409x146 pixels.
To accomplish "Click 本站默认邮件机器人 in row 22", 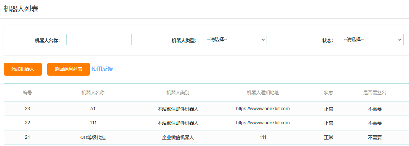I will 178,123.
